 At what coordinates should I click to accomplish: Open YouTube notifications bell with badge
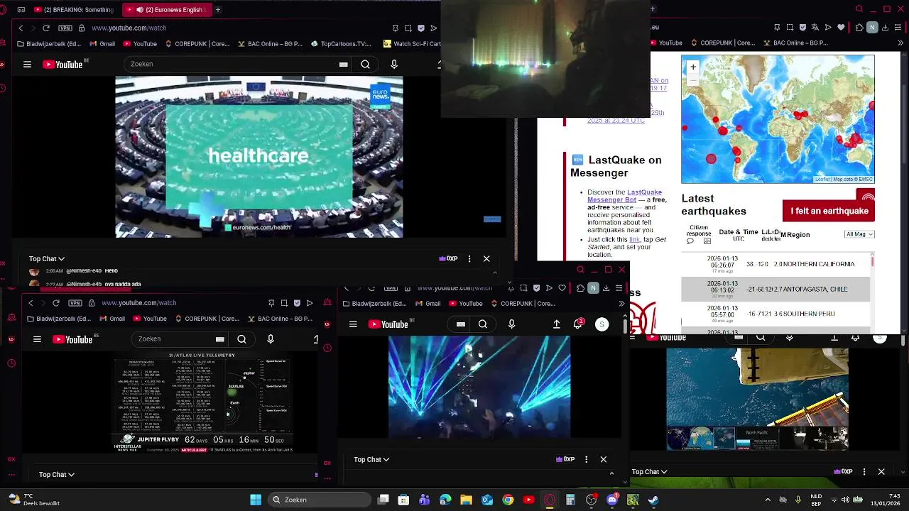tap(578, 324)
